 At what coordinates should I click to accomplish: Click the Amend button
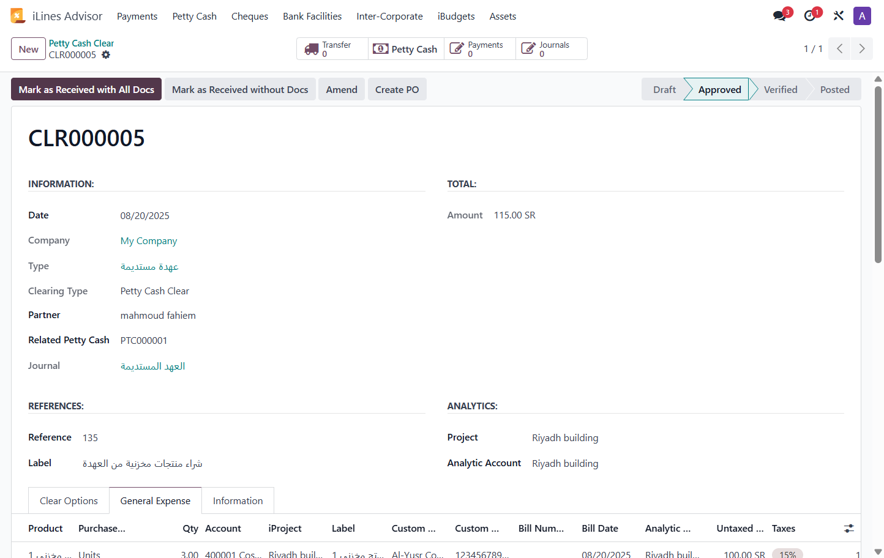coord(342,89)
